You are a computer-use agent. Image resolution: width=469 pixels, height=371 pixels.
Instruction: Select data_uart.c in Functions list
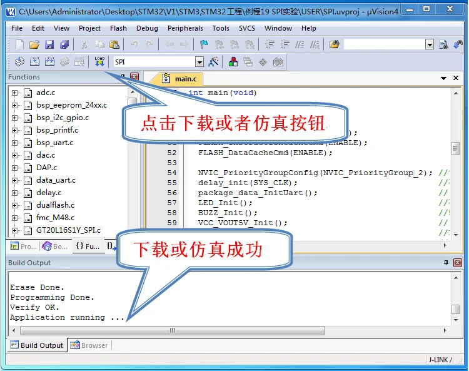click(x=56, y=180)
